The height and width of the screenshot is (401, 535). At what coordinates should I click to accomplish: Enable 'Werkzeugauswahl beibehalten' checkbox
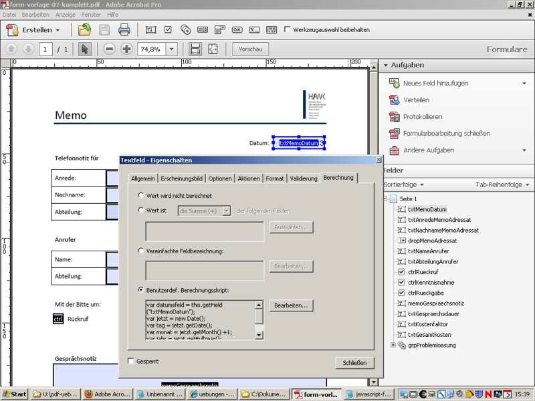click(x=288, y=29)
